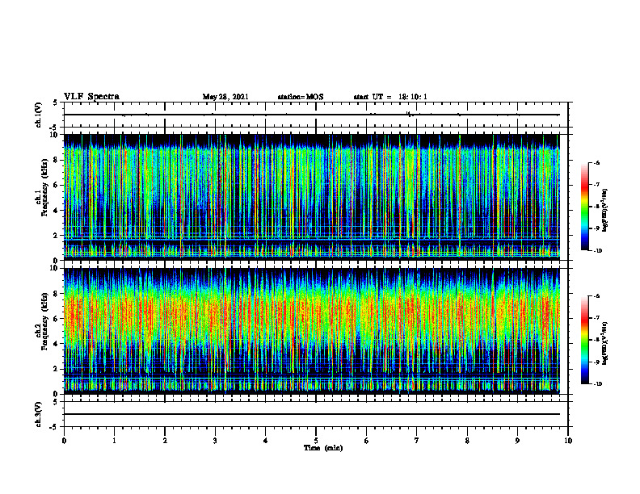Click the "9" minute tick on the time axis
640x494 pixels.
517,441
